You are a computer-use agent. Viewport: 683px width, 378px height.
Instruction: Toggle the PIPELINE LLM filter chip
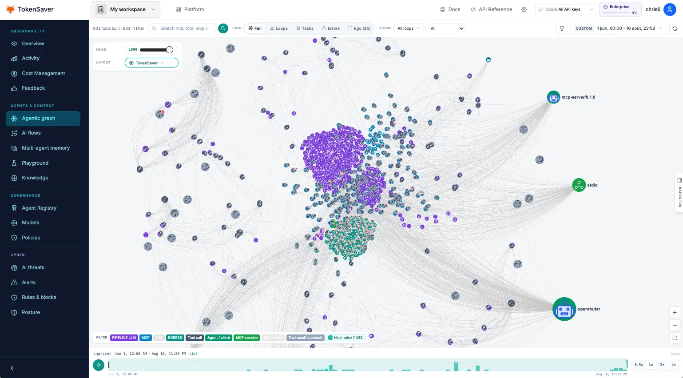124,338
